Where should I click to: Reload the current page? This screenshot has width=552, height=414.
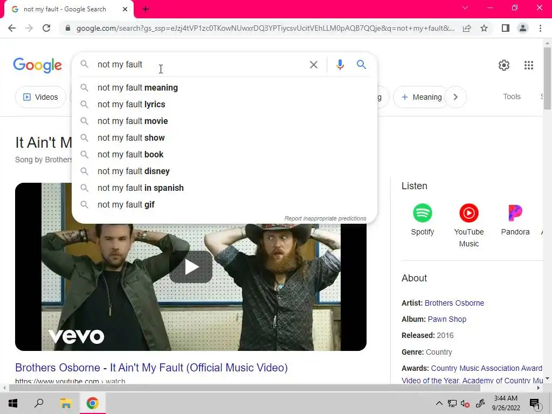coord(46,28)
